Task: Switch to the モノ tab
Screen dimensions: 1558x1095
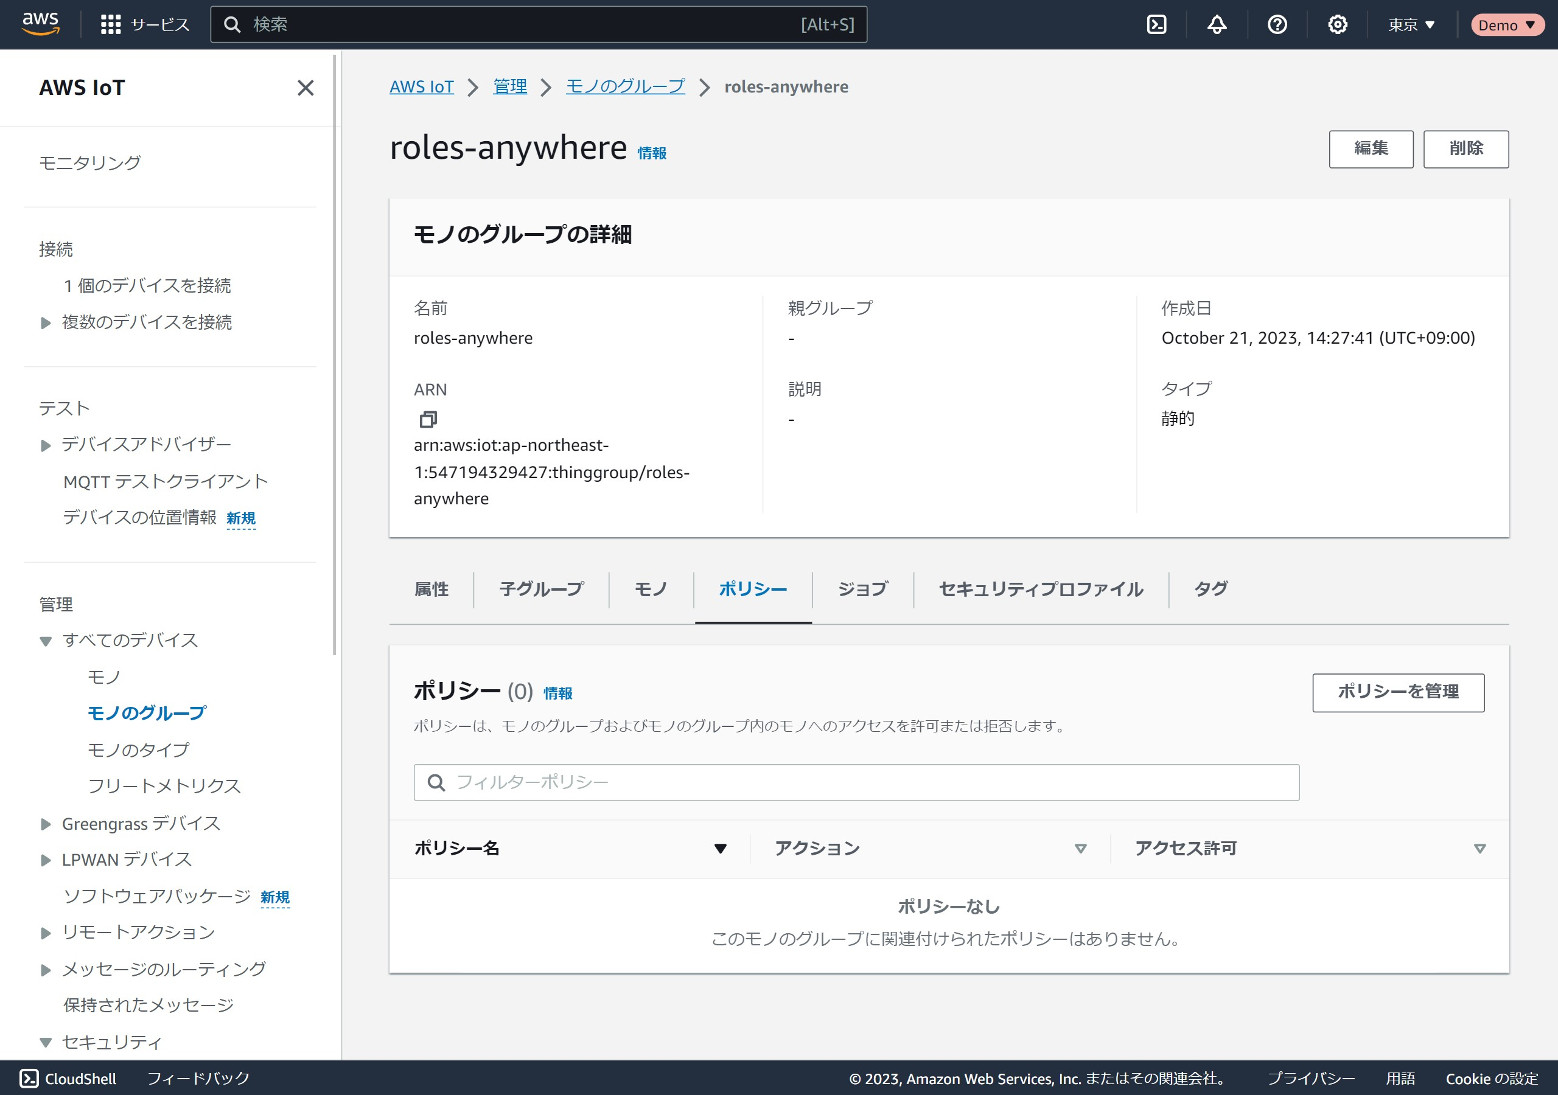Action: (x=650, y=589)
